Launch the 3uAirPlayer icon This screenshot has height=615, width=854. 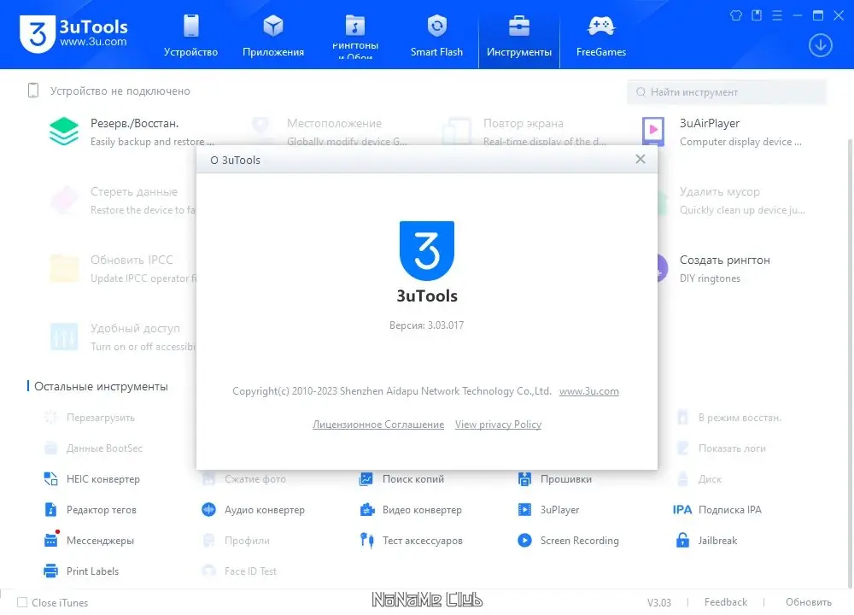(653, 132)
